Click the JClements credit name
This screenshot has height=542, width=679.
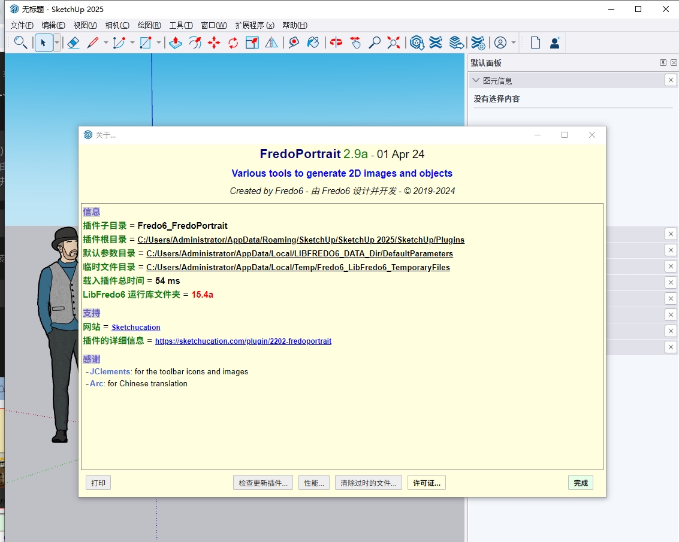(x=110, y=371)
